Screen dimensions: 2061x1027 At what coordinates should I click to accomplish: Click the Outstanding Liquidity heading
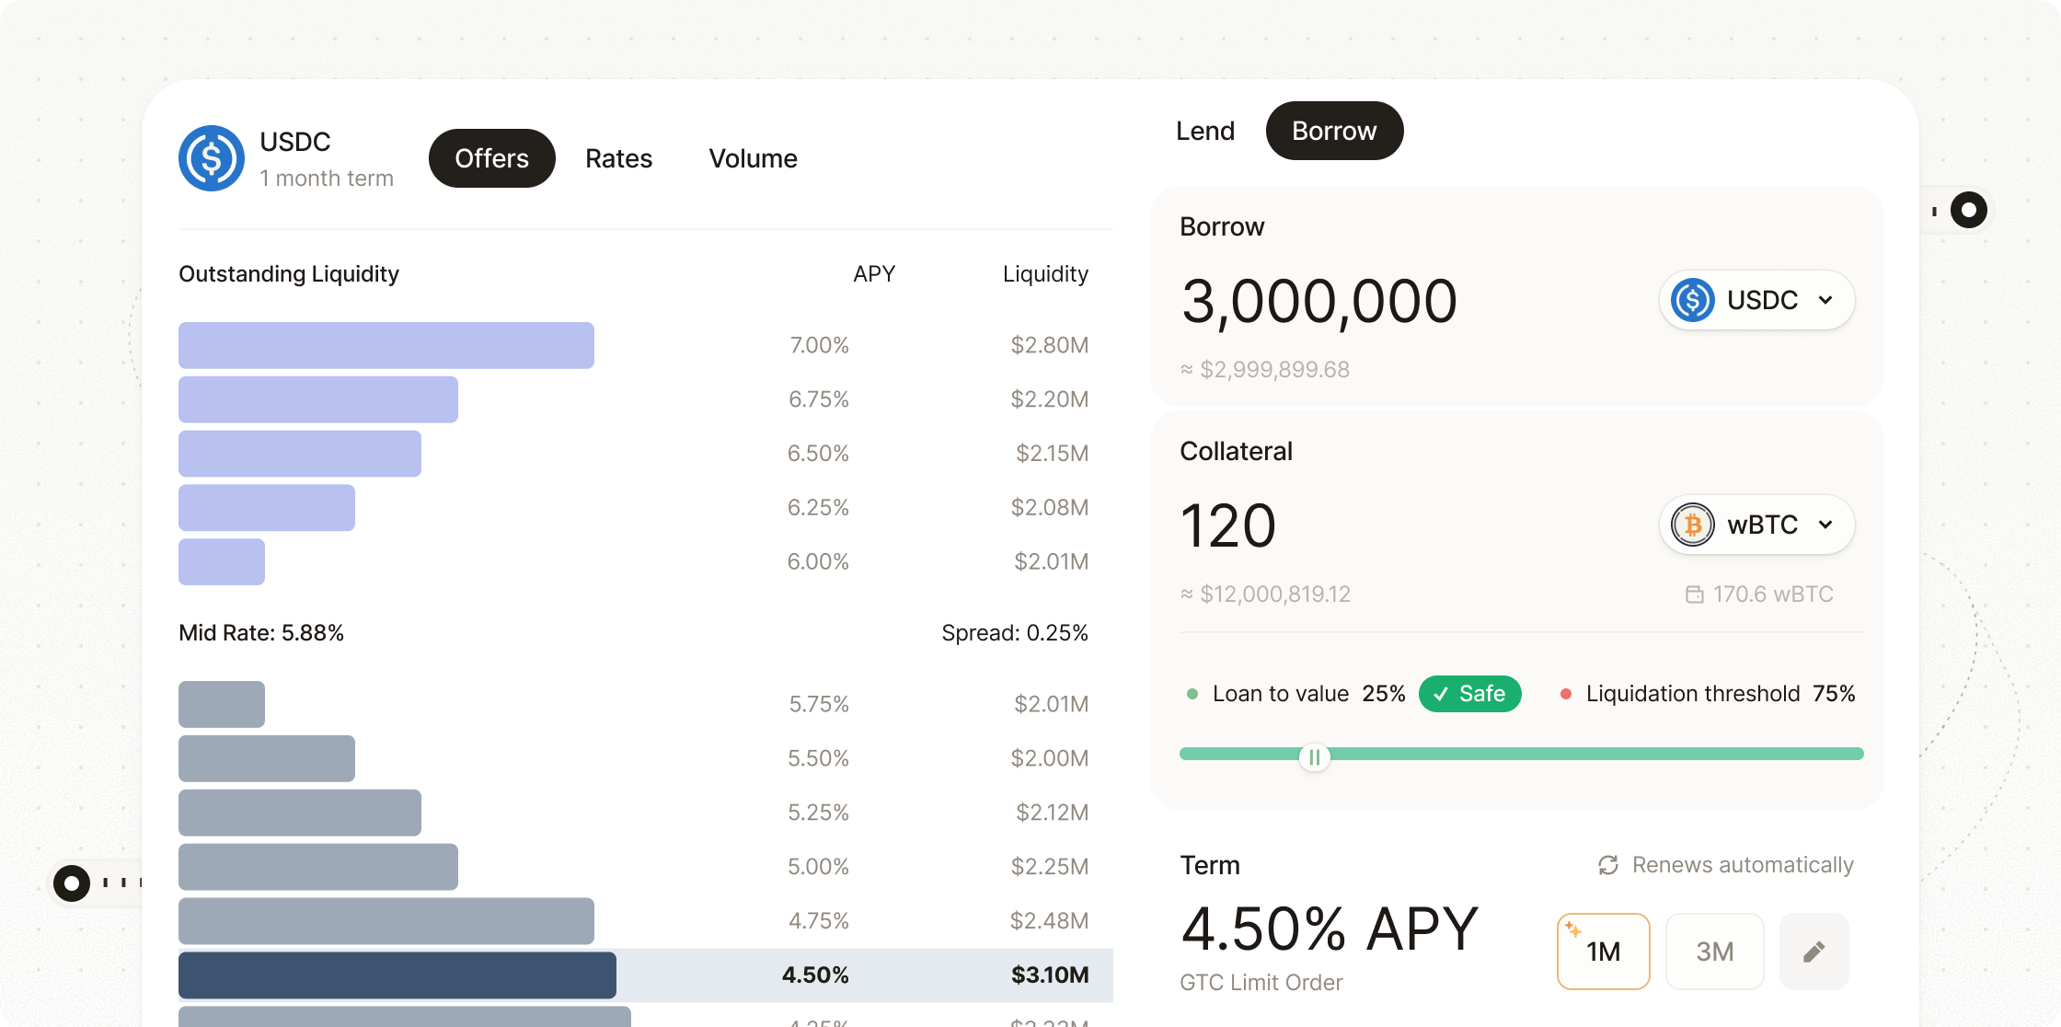coord(289,274)
